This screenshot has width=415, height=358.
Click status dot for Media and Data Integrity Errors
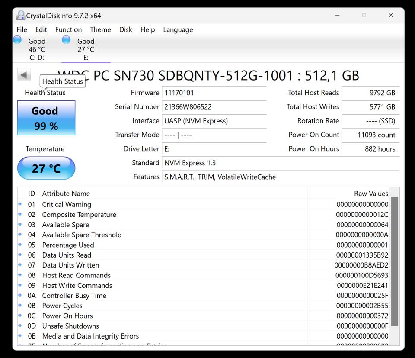pos(20,336)
